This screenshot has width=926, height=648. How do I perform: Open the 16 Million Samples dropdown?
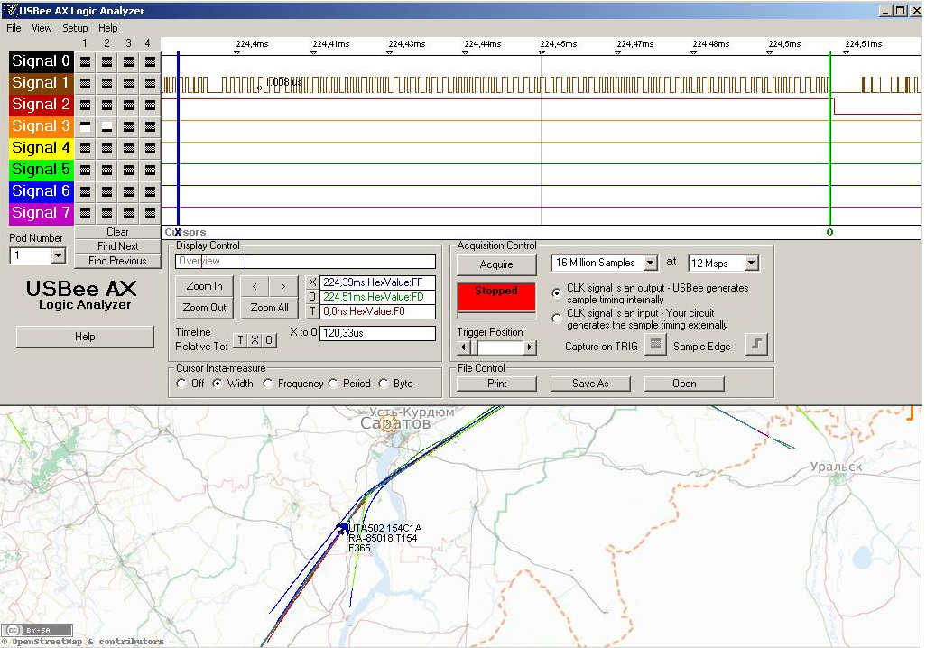click(650, 263)
